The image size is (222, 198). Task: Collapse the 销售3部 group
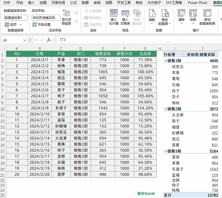pos(165,151)
